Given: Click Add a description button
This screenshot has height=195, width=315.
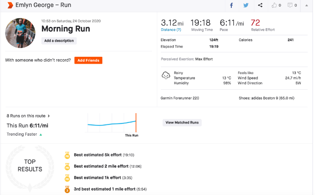Looking at the screenshot, I should point(59,41).
